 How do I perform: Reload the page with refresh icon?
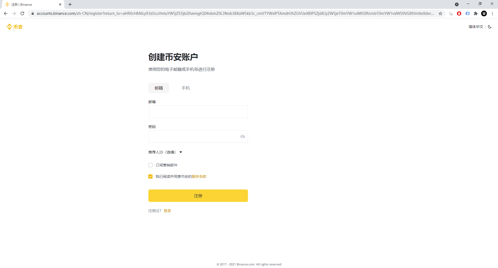(x=22, y=13)
